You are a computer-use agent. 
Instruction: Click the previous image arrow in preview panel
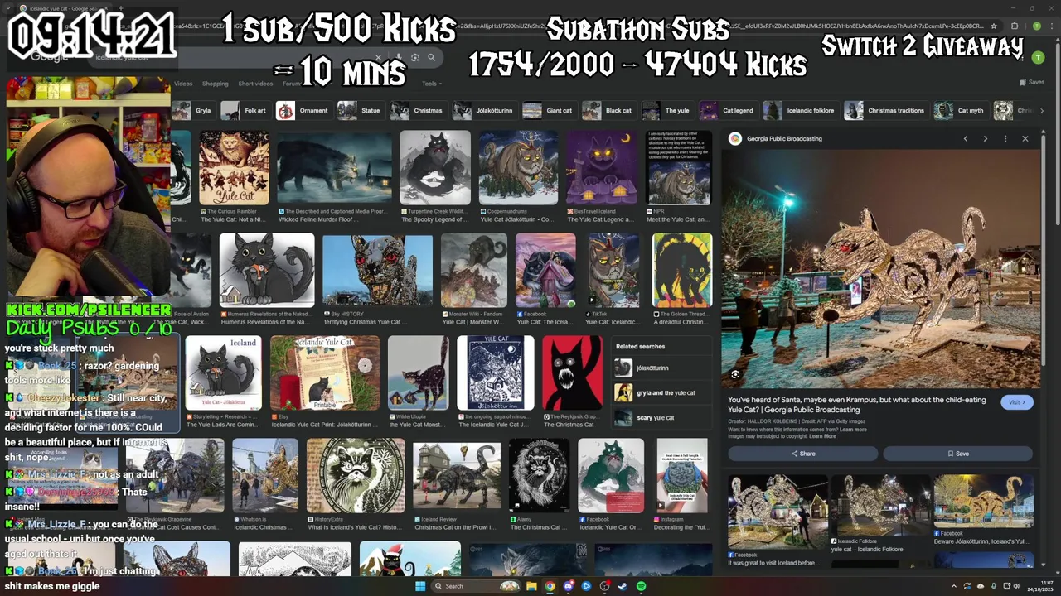(x=966, y=139)
